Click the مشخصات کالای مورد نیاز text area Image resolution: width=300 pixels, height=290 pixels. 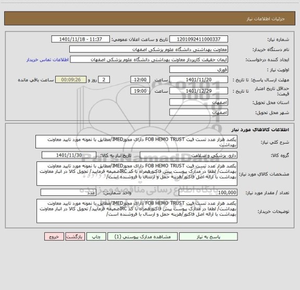137,173
